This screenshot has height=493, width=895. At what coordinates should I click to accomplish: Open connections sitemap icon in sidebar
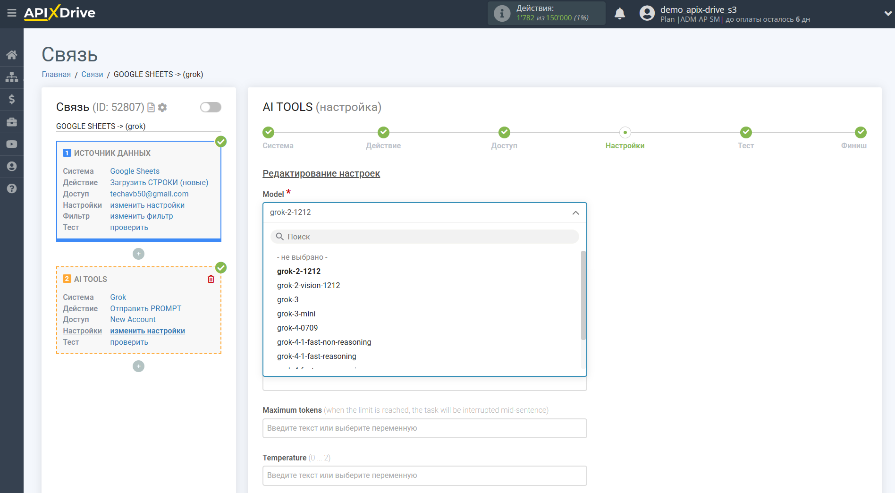click(x=12, y=77)
